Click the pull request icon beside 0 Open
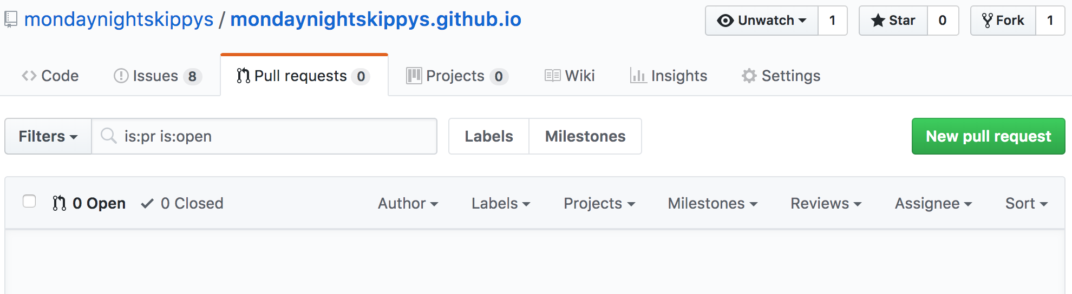The width and height of the screenshot is (1072, 294). 59,203
